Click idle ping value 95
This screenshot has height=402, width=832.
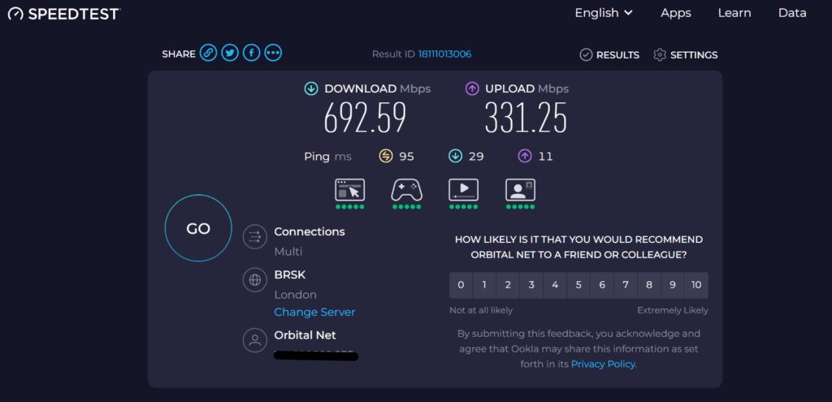[406, 157]
